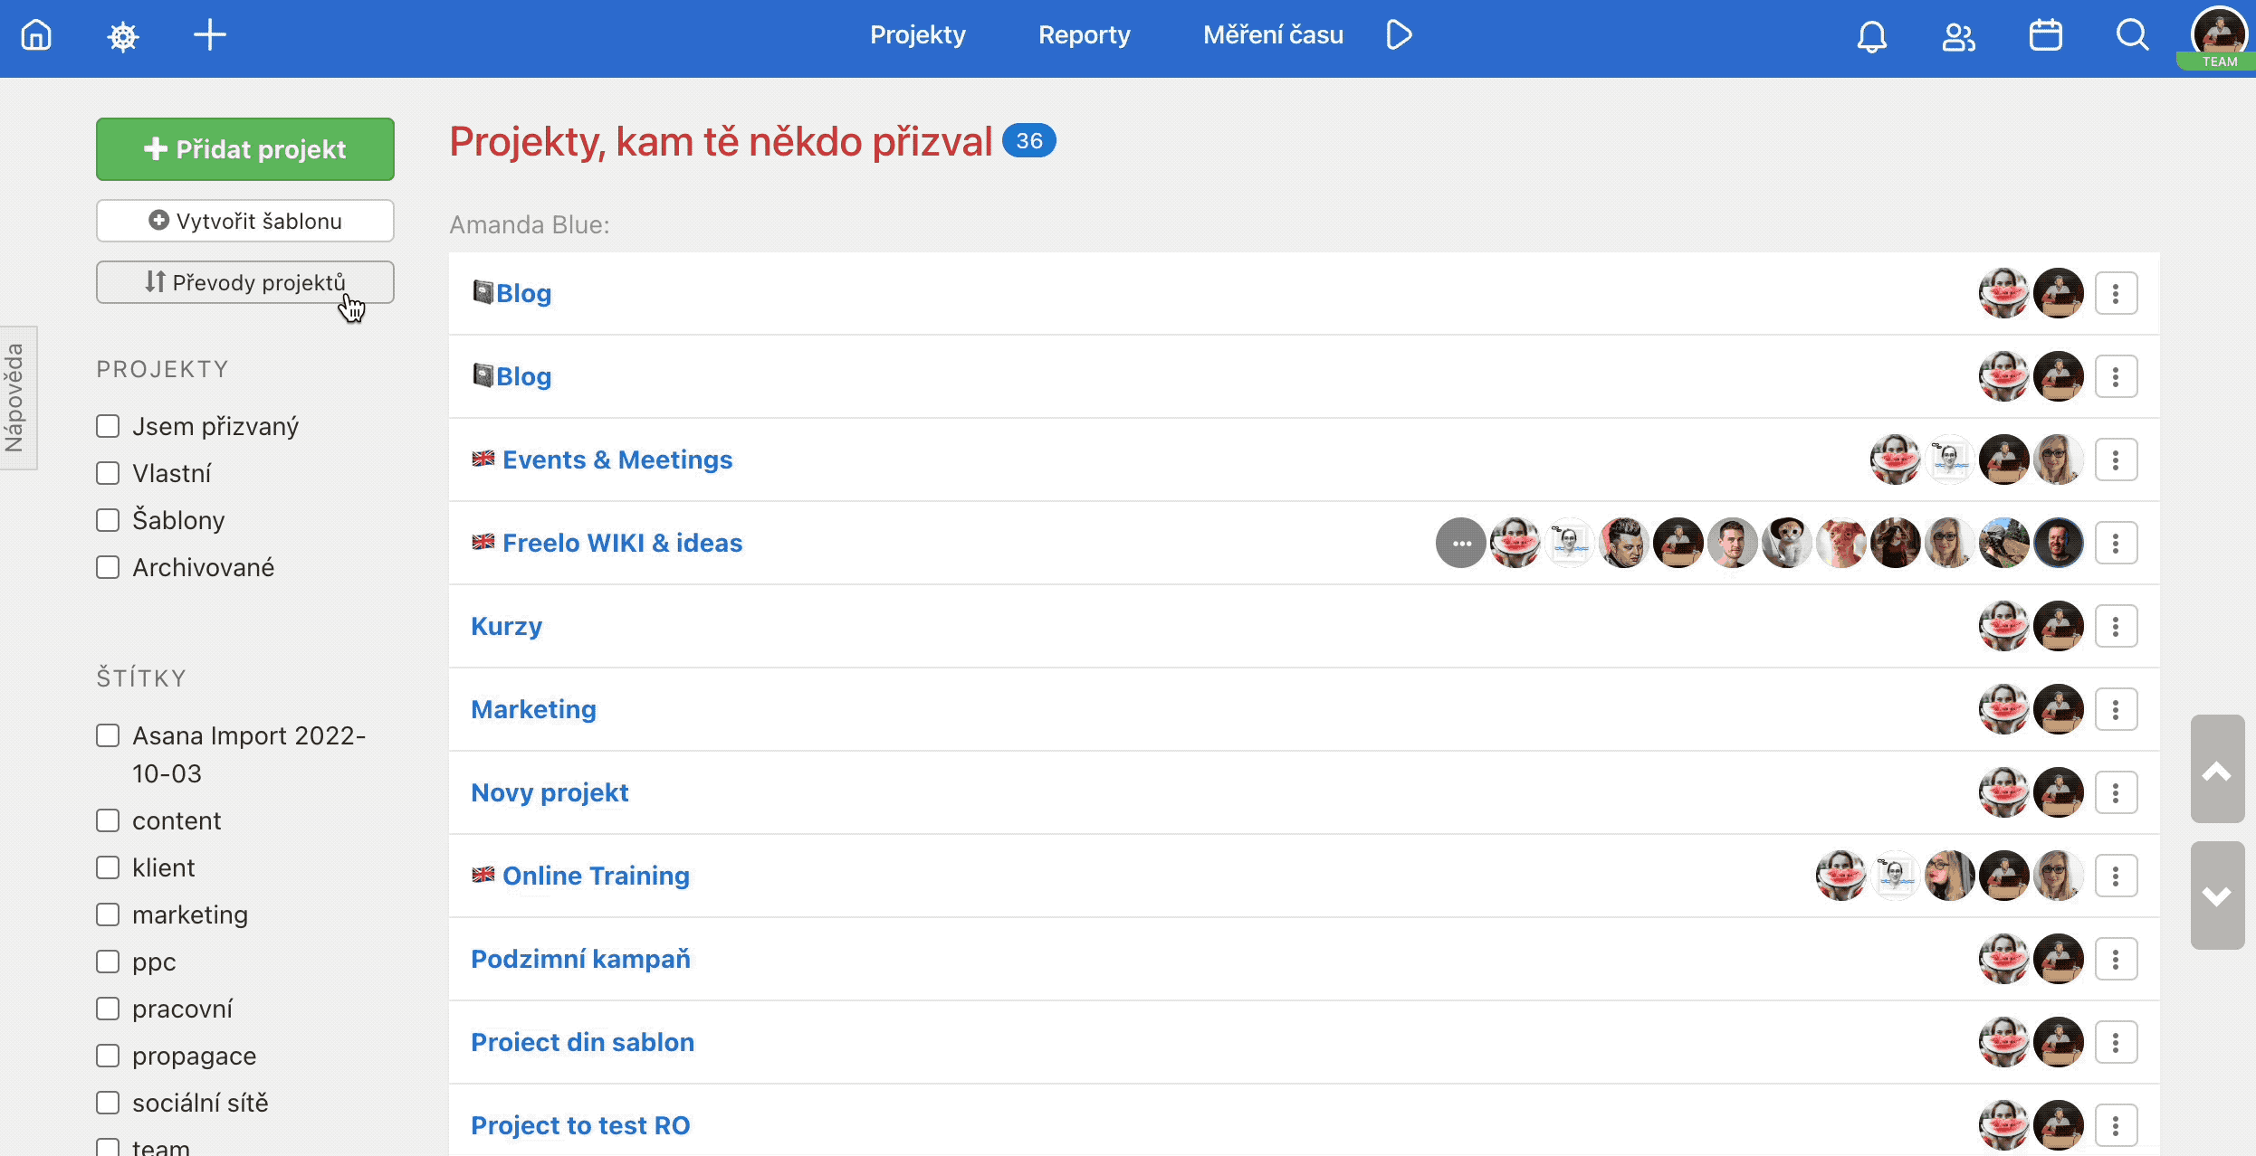Open the calendar icon

tap(2045, 35)
